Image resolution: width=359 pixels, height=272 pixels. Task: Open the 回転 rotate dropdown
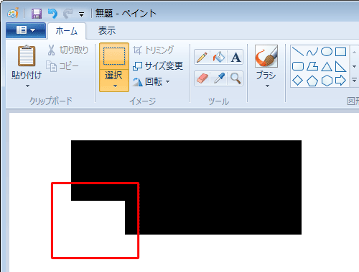tap(151, 81)
